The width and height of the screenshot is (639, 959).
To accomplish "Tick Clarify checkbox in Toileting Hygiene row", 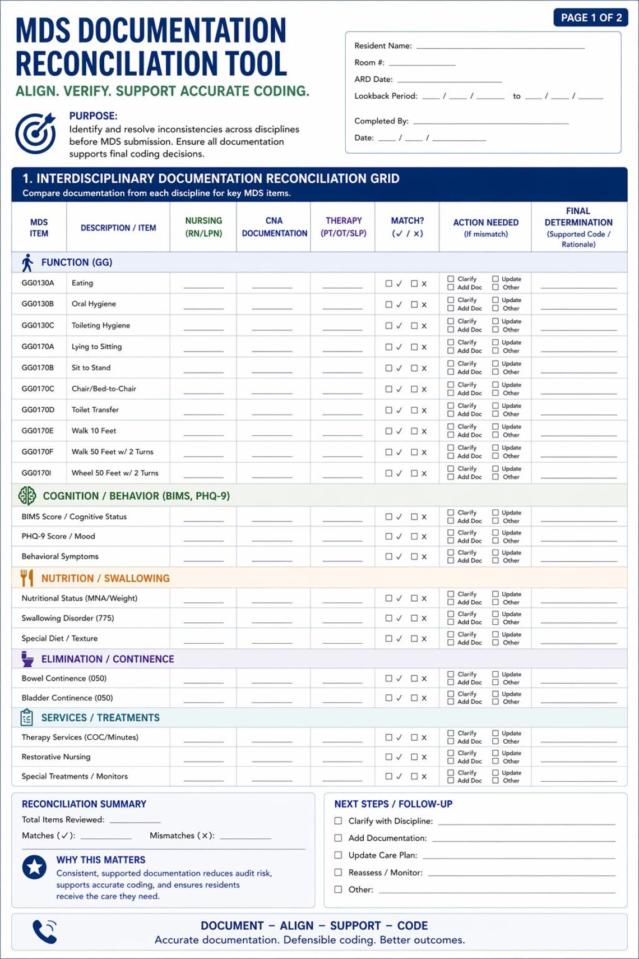I will click(x=451, y=321).
